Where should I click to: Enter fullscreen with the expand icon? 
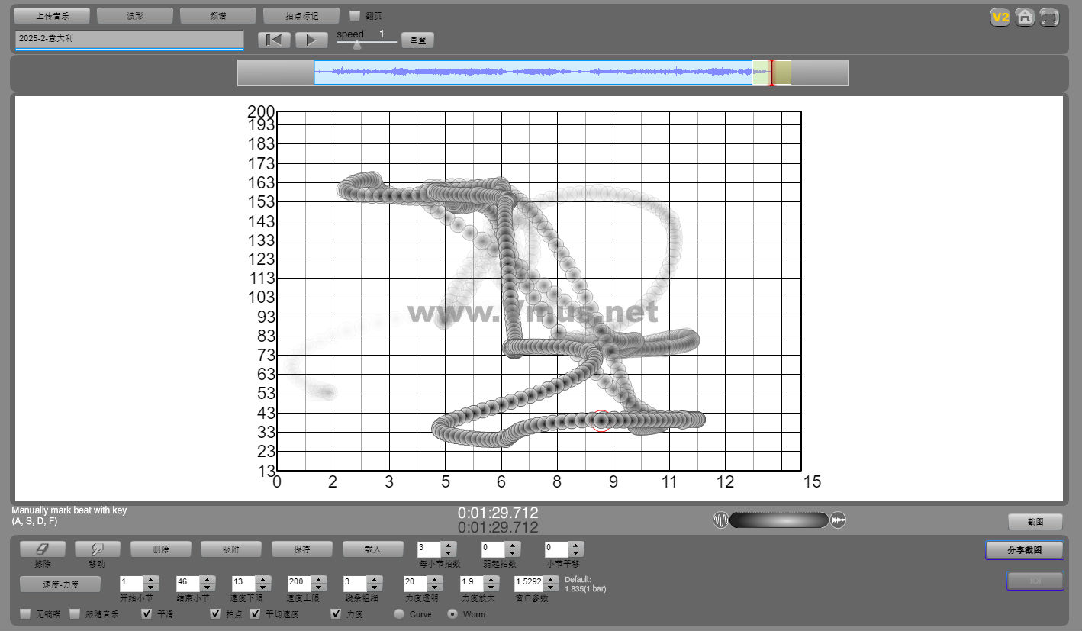[x=1050, y=18]
